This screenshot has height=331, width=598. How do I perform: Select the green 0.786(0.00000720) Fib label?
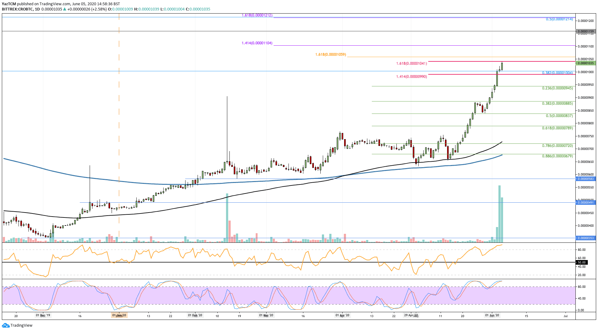point(557,146)
